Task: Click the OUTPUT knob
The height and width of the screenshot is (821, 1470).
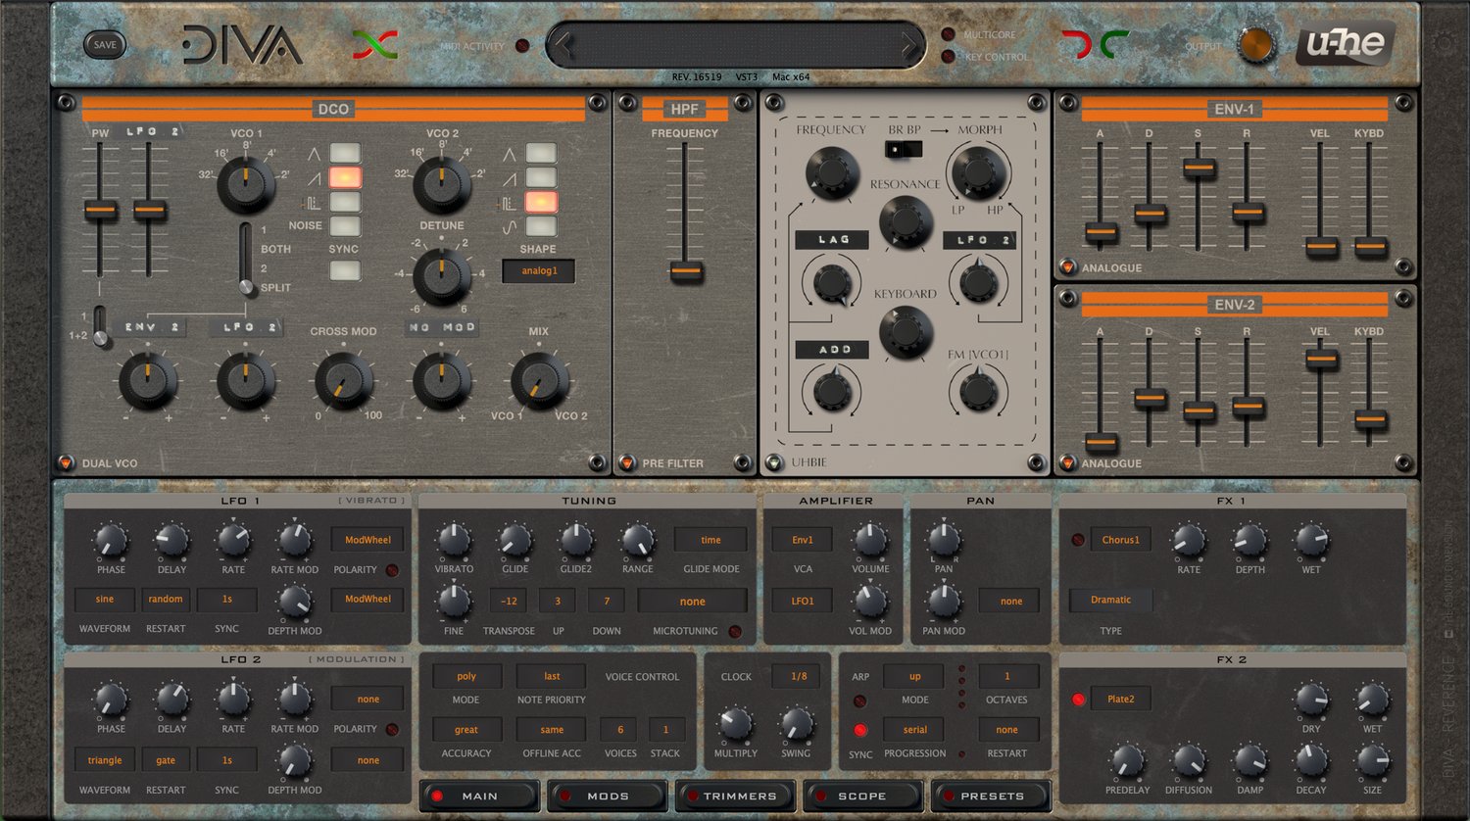Action: (1256, 45)
